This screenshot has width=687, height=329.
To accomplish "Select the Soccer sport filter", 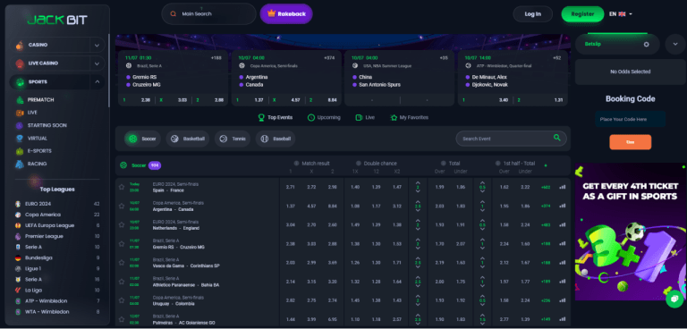I will point(142,139).
